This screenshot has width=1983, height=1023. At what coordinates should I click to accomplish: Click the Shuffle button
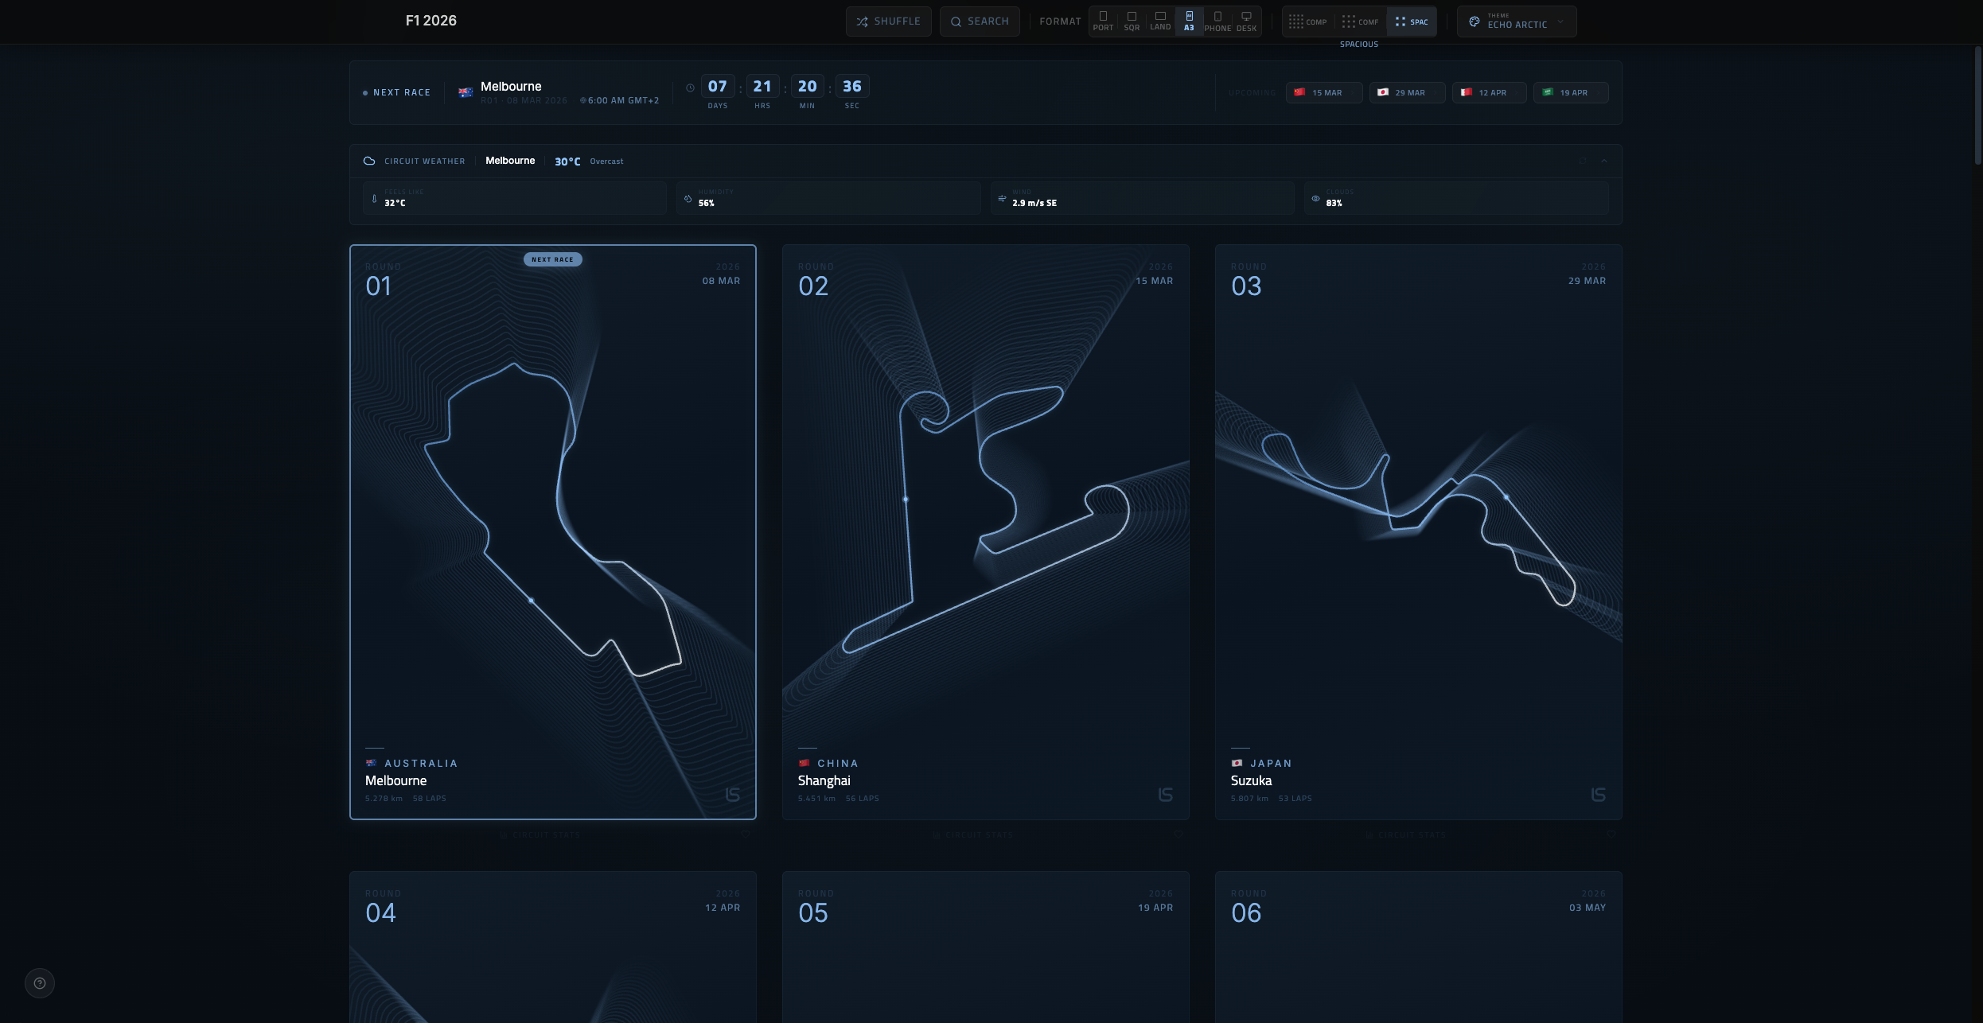click(888, 21)
